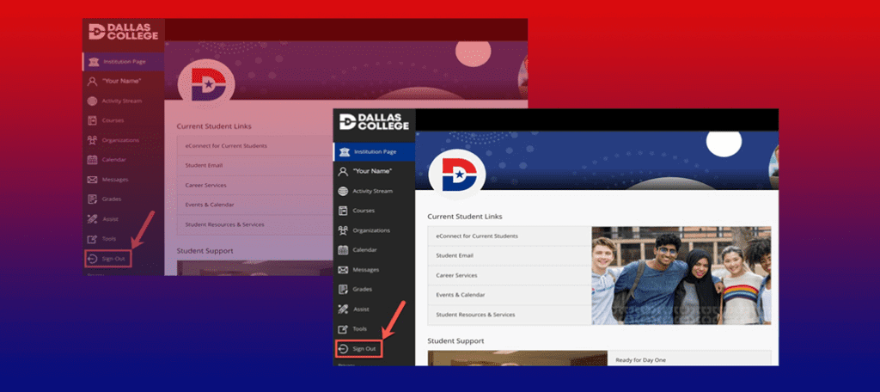Click Assist icon in back window

(x=93, y=218)
